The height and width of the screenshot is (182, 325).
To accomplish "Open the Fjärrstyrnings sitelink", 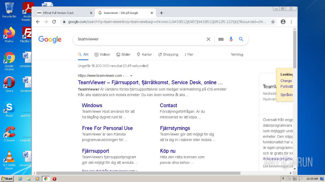I will click(175, 128).
